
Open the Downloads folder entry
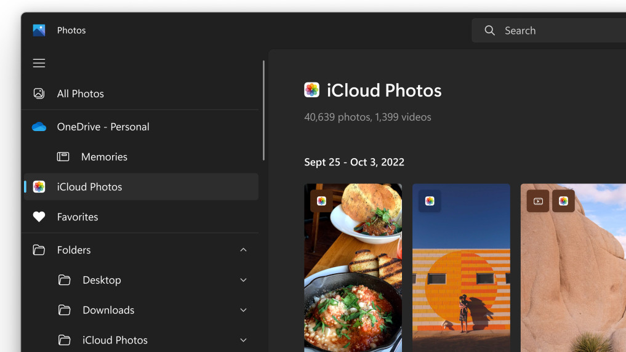[x=141, y=310]
